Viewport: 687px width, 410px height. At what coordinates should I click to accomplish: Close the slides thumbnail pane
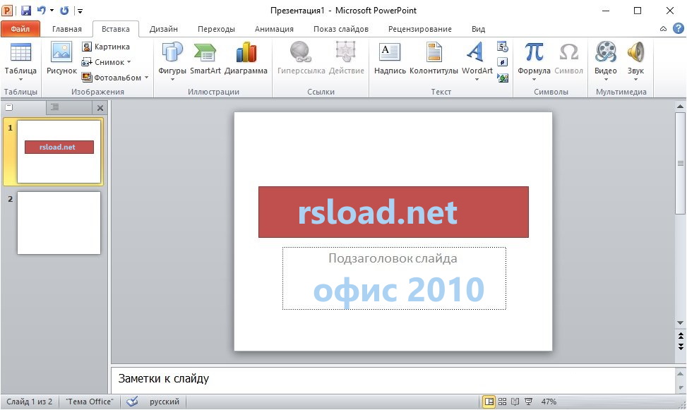click(x=100, y=108)
